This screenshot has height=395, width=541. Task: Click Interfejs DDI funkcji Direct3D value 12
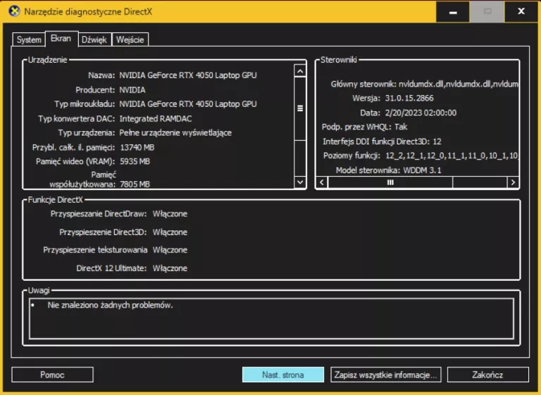[437, 142]
